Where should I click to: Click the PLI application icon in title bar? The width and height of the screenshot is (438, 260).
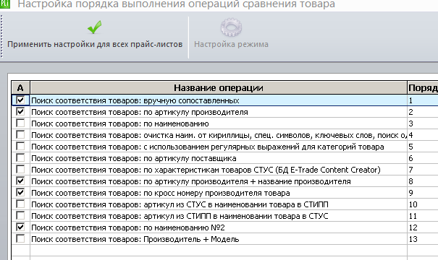[5, 4]
